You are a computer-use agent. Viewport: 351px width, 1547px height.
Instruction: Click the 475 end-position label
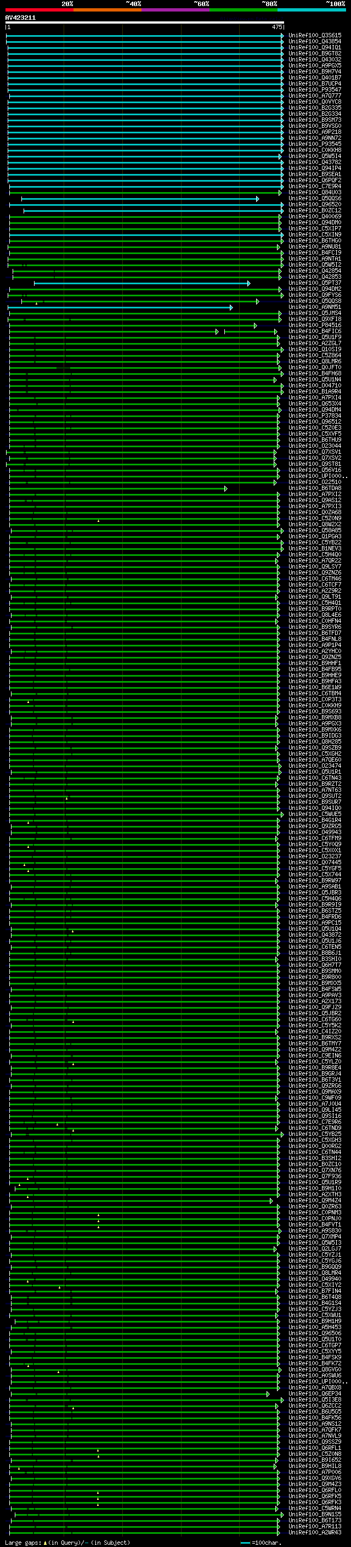coord(277,27)
